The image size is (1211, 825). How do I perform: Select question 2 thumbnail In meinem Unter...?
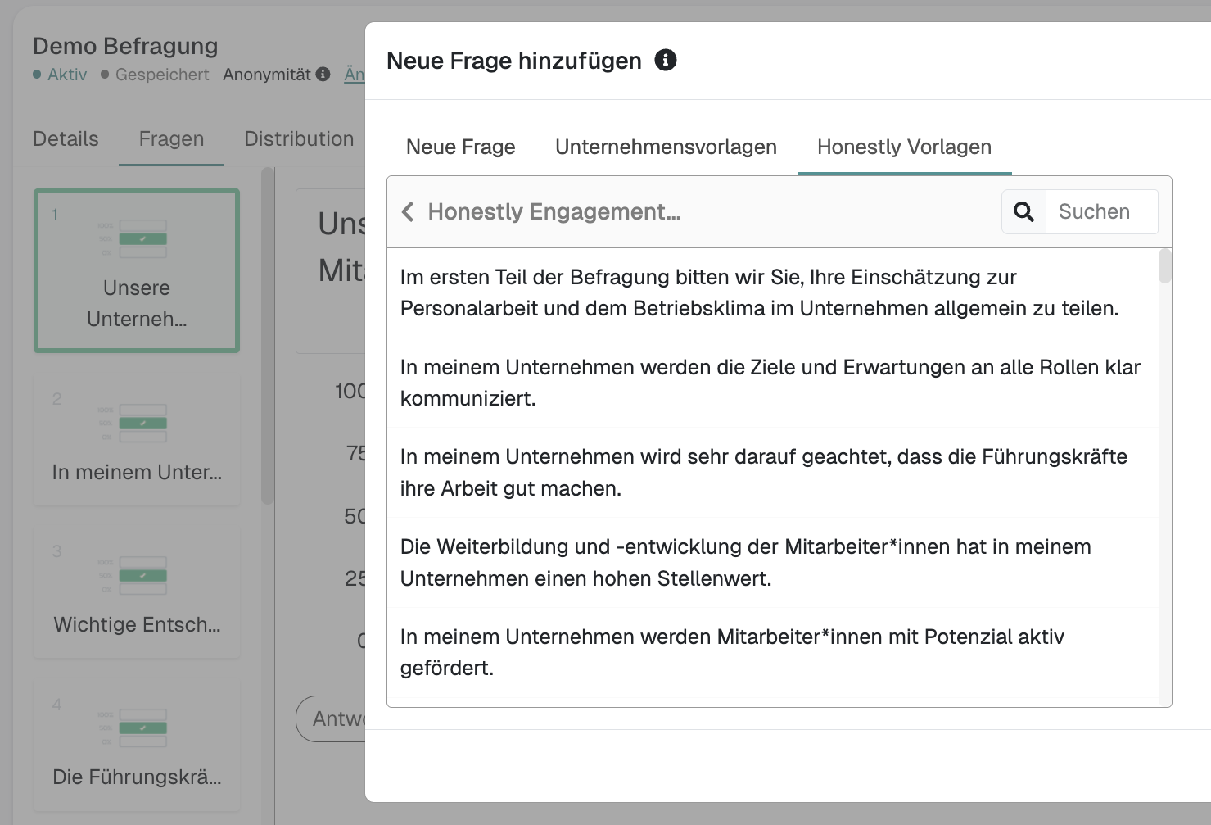137,440
